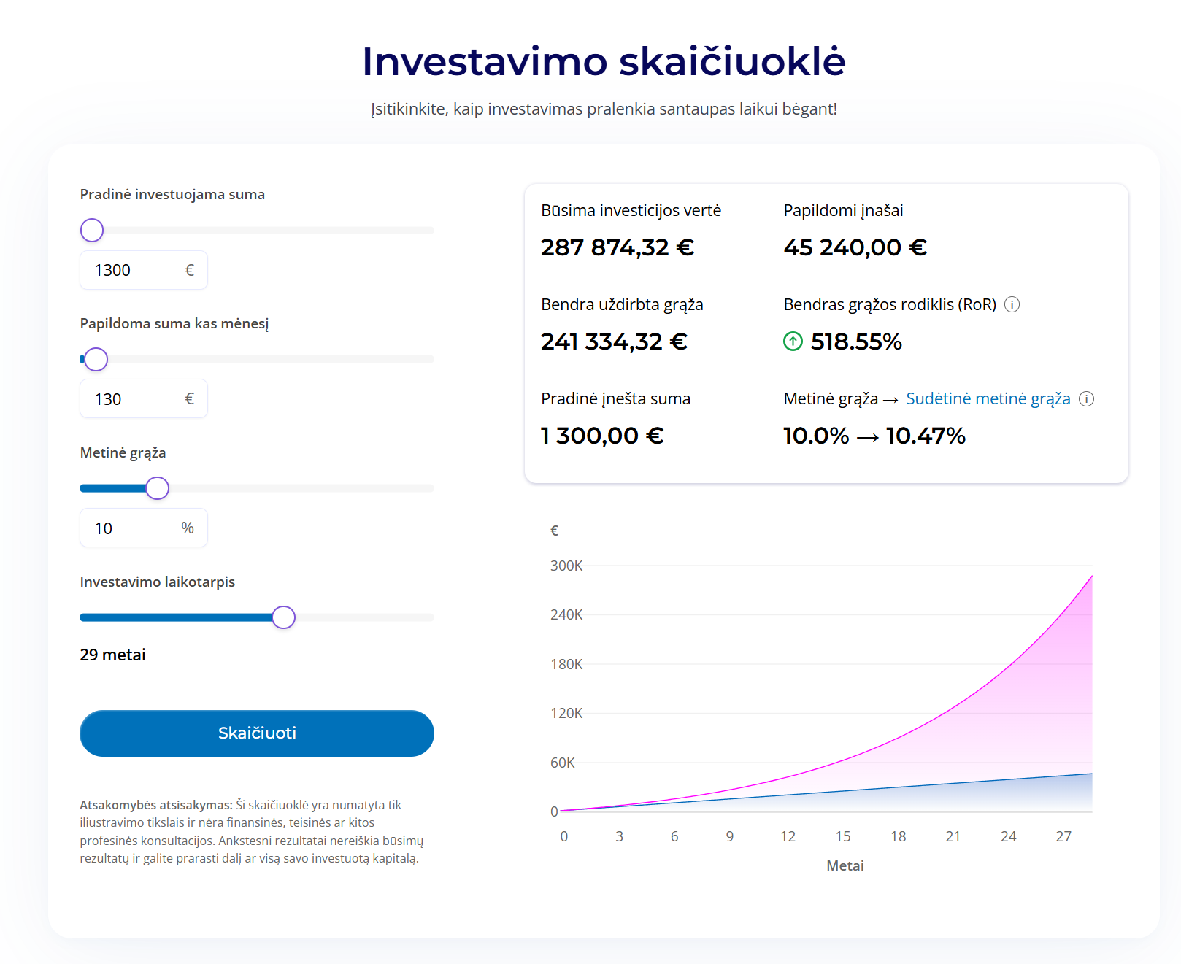Image resolution: width=1181 pixels, height=964 pixels.
Task: Open the Sudėtinė metinė grąža link
Action: (988, 399)
